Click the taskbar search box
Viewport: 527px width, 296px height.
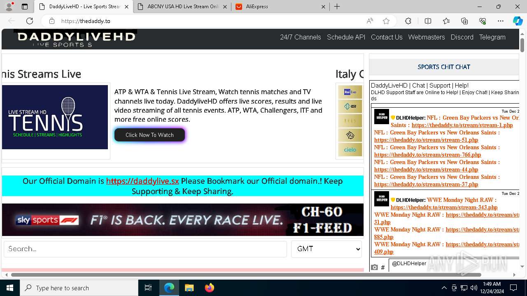tap(79, 288)
